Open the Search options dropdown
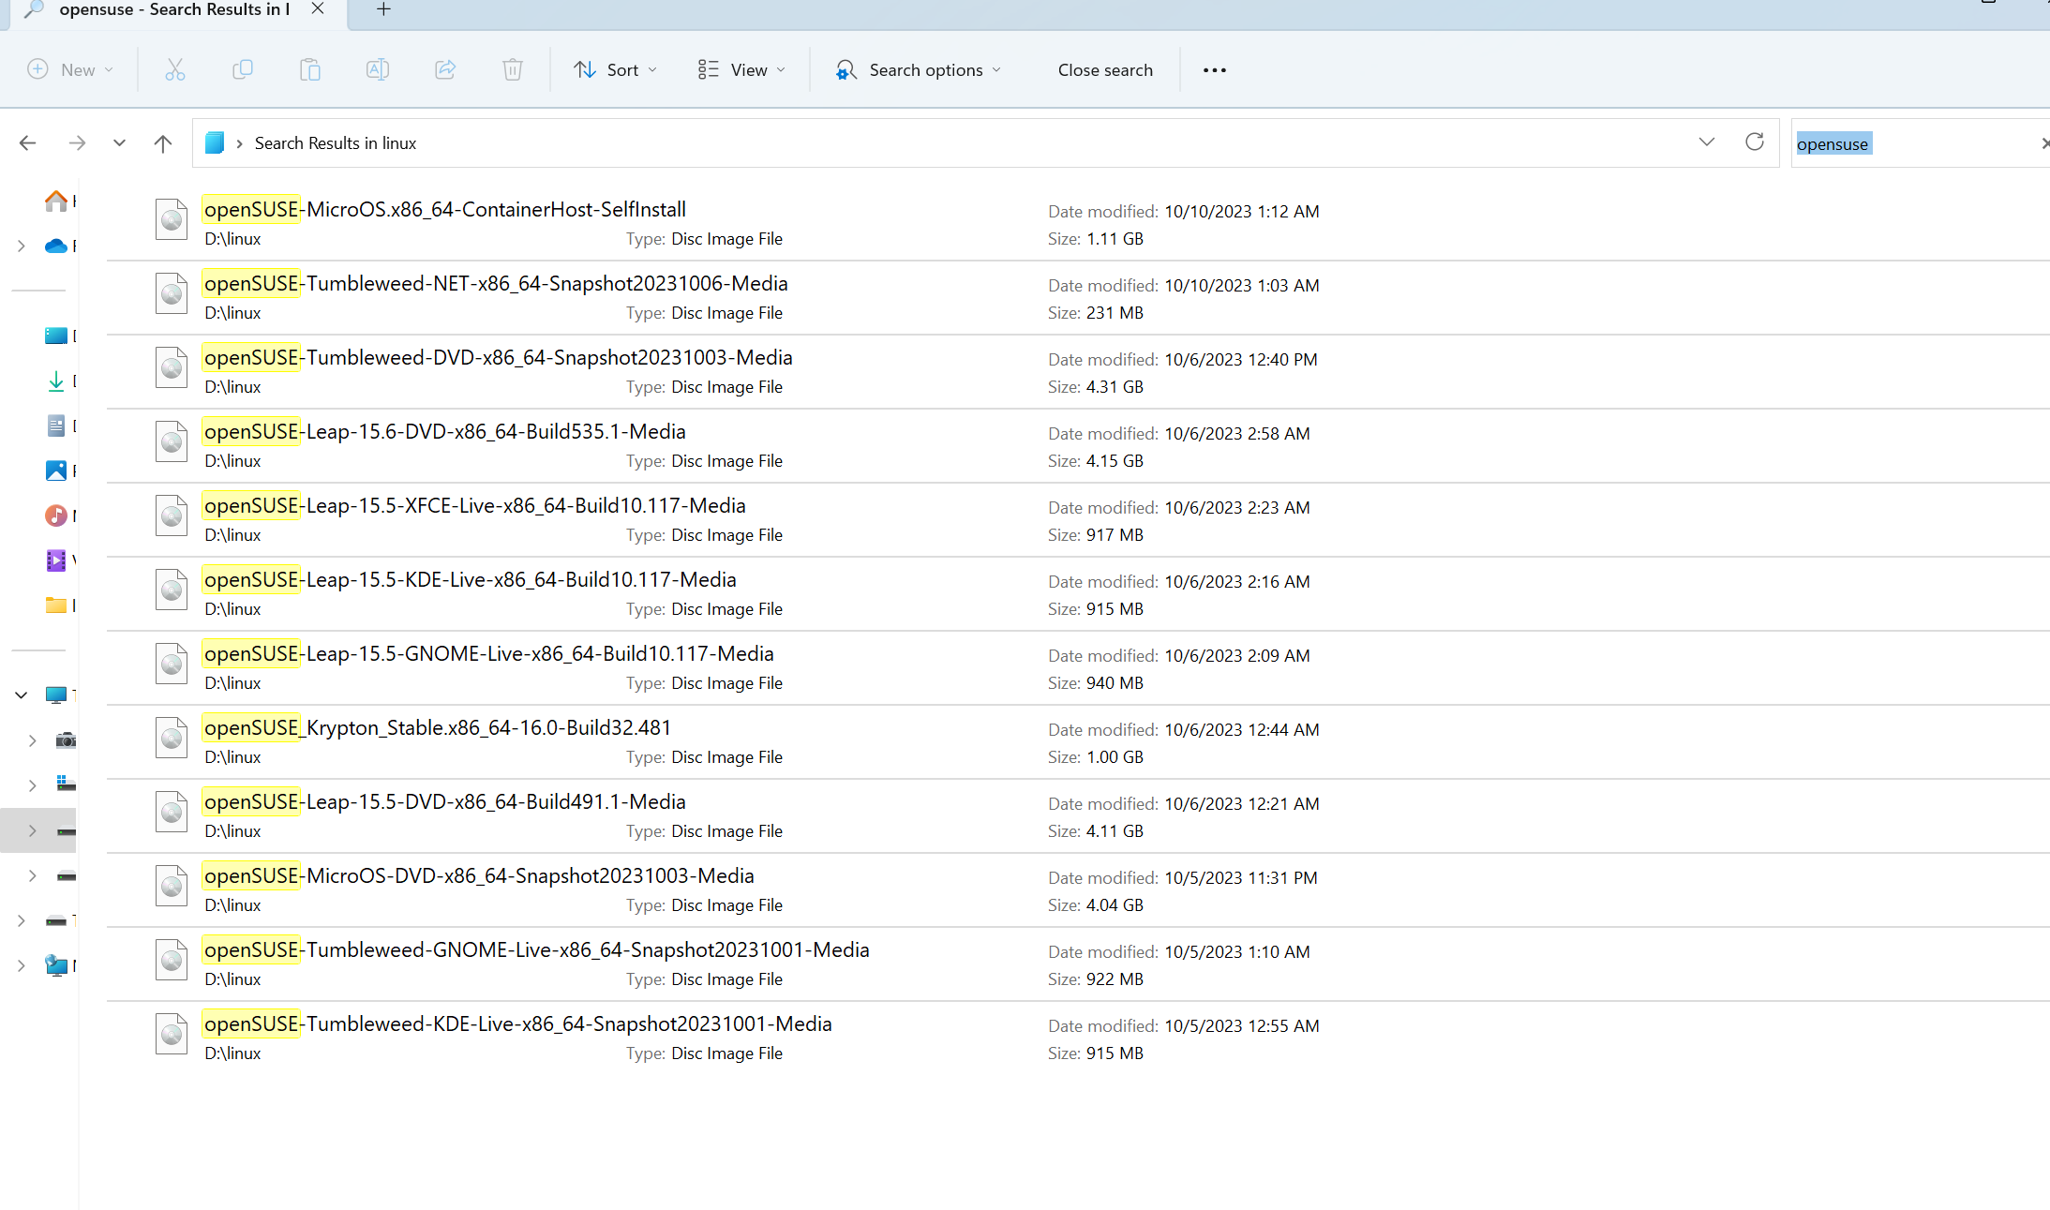 pyautogui.click(x=919, y=70)
